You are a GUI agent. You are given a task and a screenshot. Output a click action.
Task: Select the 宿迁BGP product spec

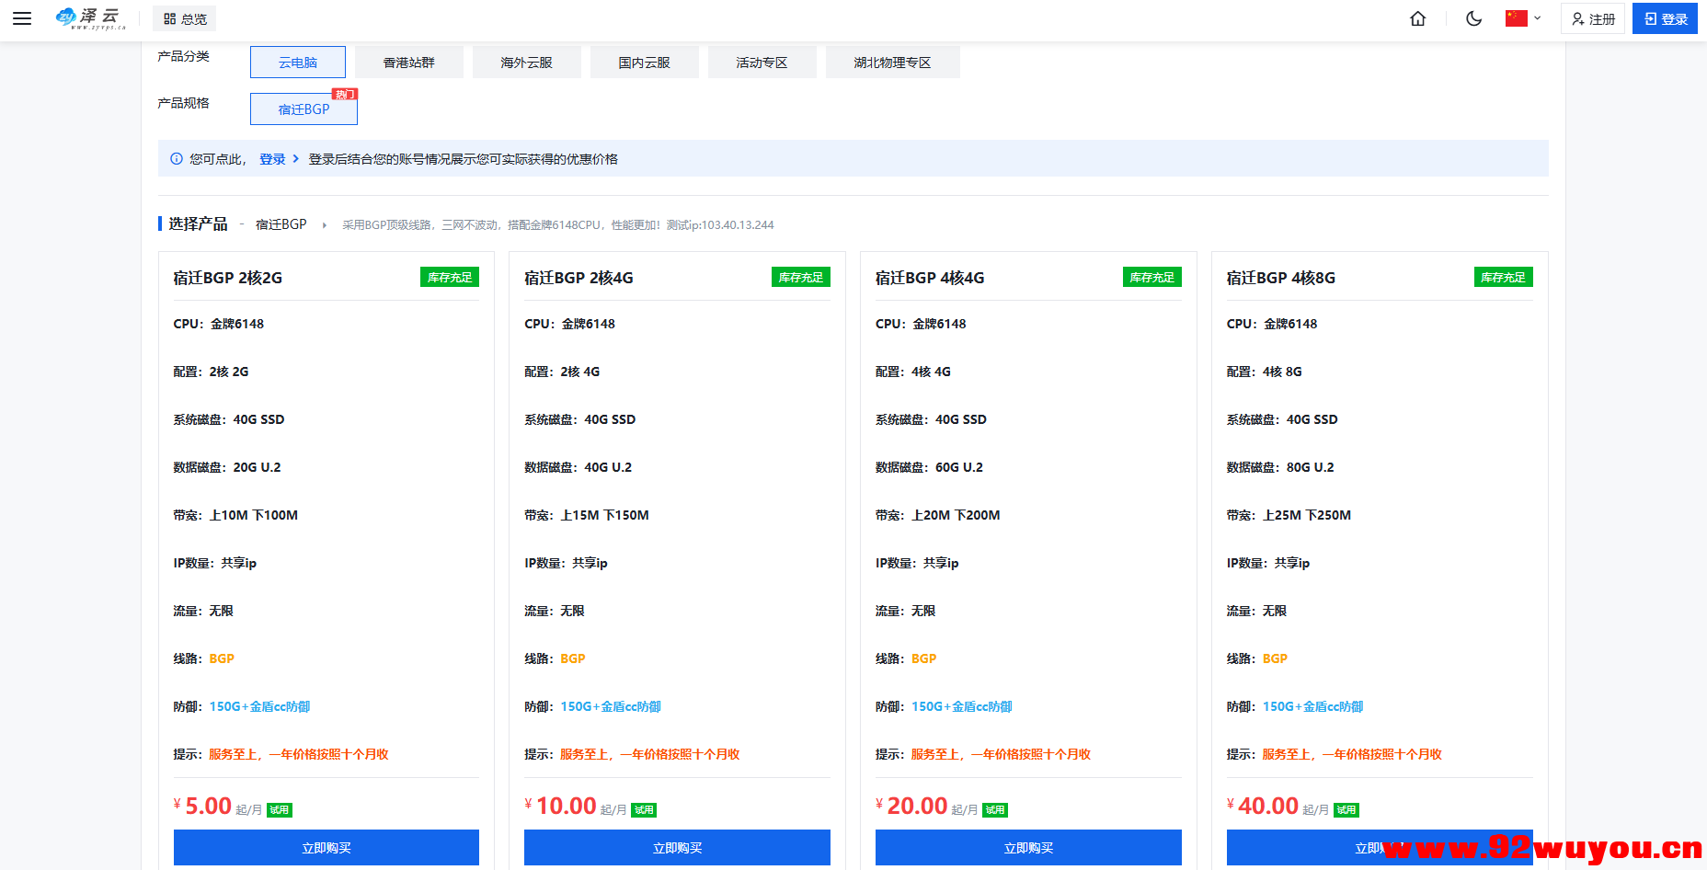point(304,109)
